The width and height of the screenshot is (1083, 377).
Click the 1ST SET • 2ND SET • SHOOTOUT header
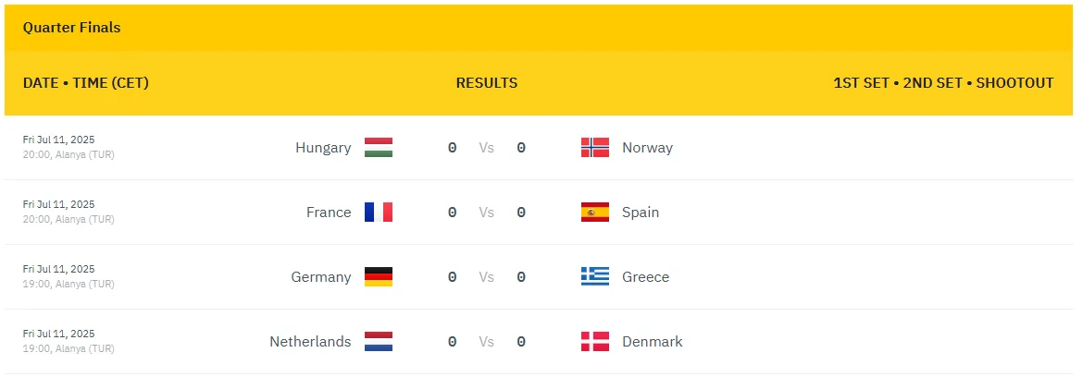click(x=943, y=83)
